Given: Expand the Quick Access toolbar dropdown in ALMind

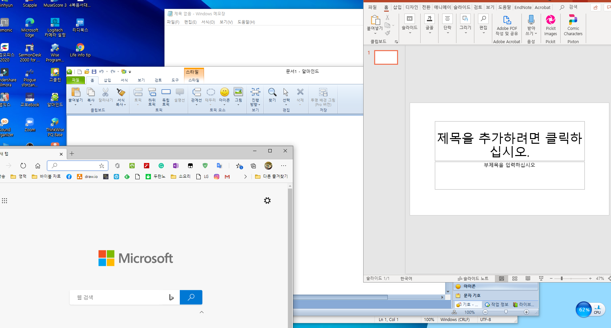Looking at the screenshot, I should pyautogui.click(x=130, y=72).
